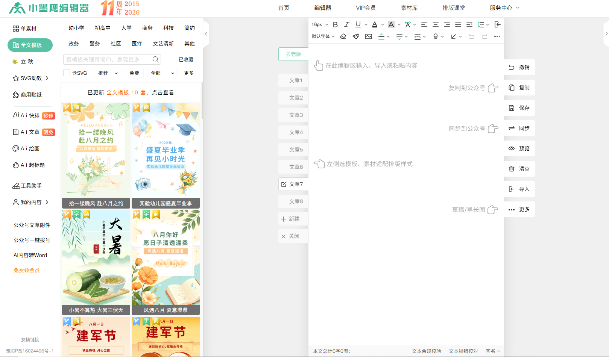Apply bold formatting with the B icon
Viewport: 609px width, 357px height.
[335, 24]
